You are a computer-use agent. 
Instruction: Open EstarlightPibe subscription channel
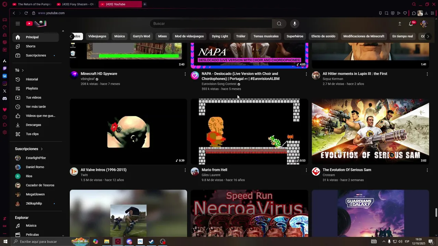[36, 158]
